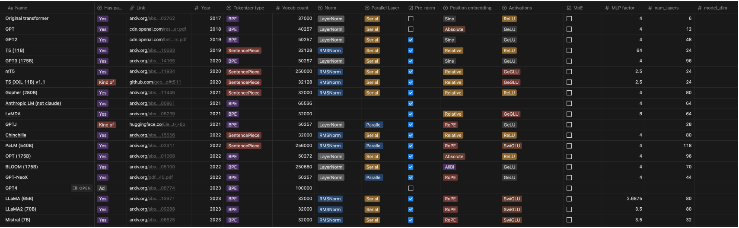
Task: Change Absolute tag in OPT (175B) row
Action: (x=454, y=156)
